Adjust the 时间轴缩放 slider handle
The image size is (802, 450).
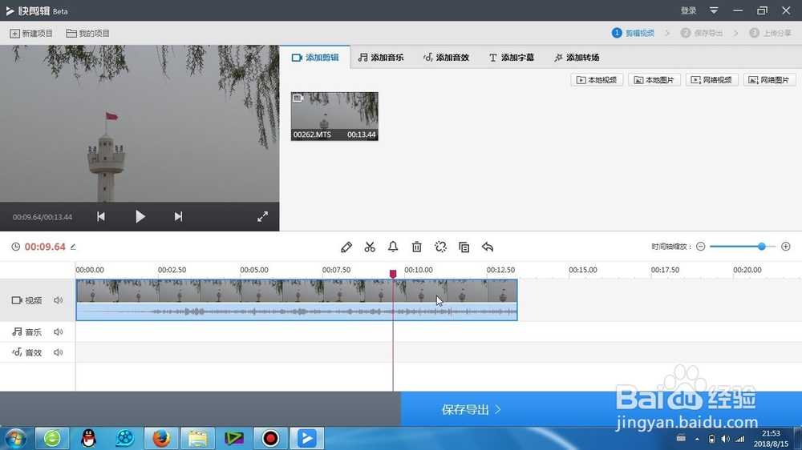click(762, 247)
